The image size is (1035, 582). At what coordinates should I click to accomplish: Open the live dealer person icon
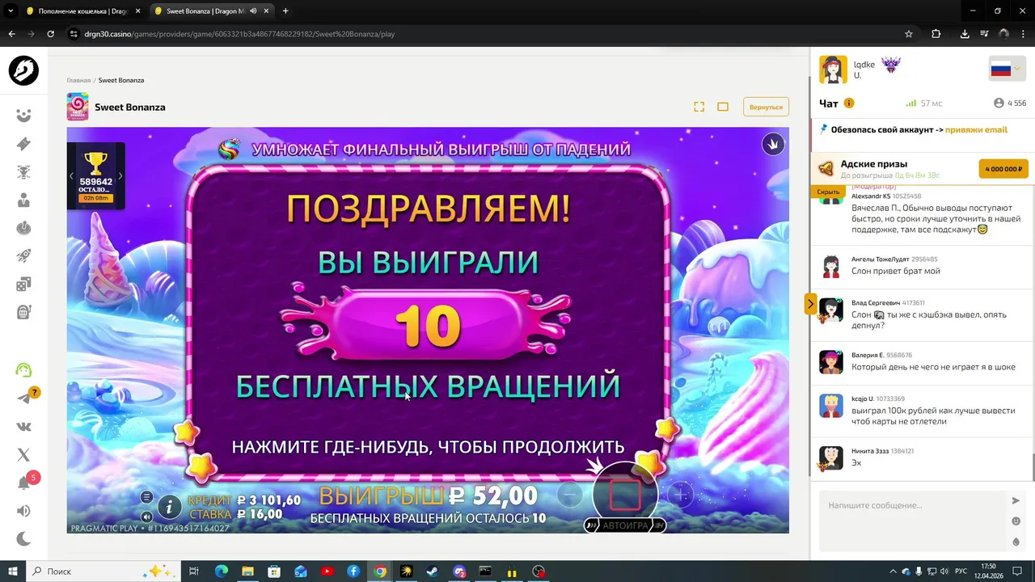[23, 200]
